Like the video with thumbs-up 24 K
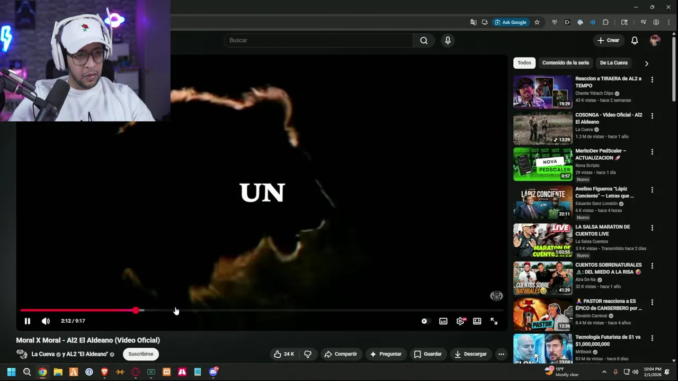This screenshot has width=678, height=381. tap(284, 354)
